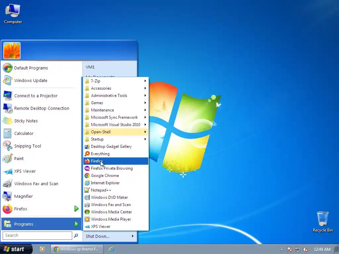Open XPS Viewer in Programs submenu
Image resolution: width=339 pixels, height=254 pixels.
(116, 226)
